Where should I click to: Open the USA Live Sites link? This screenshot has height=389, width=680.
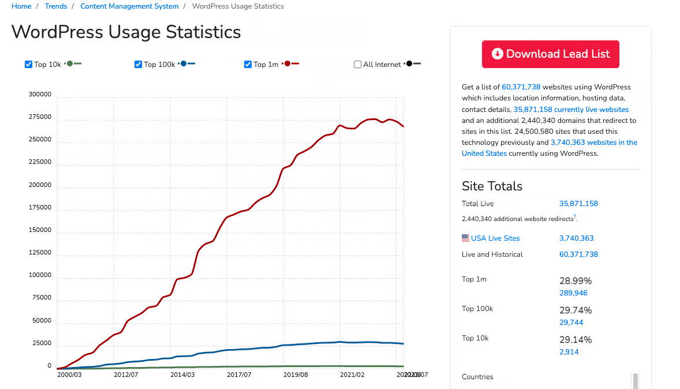coord(495,238)
